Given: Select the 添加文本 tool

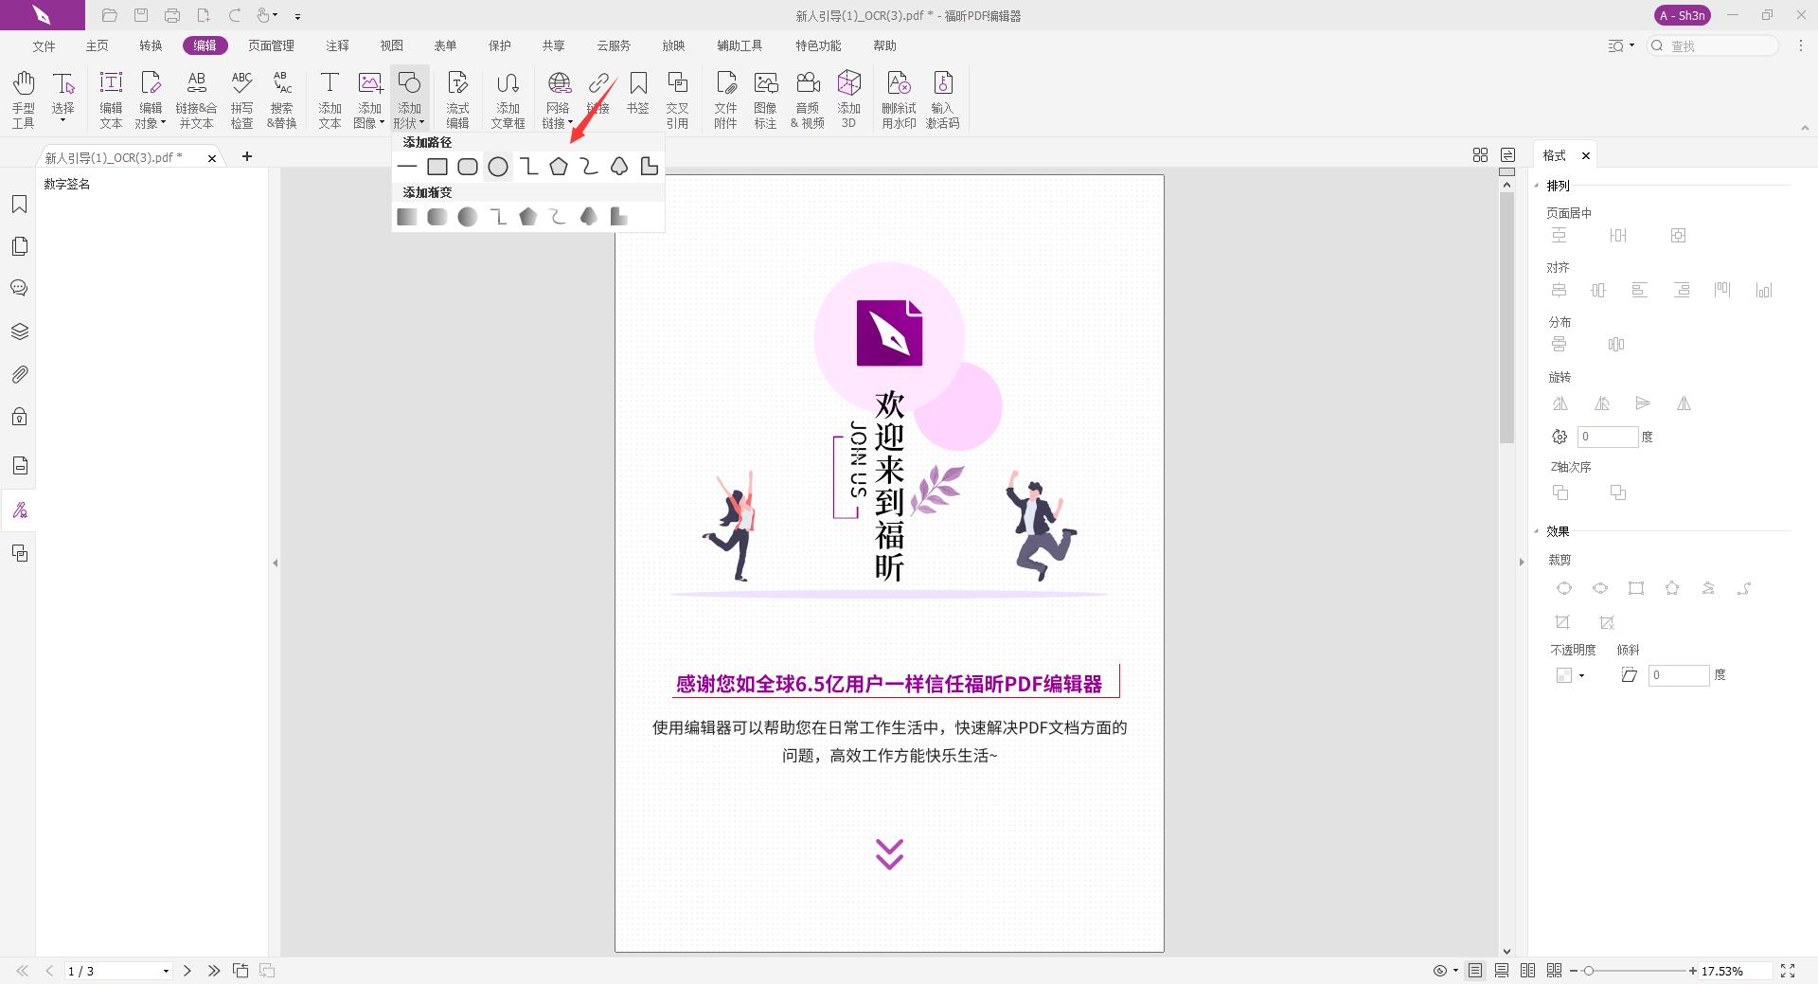Looking at the screenshot, I should (329, 98).
